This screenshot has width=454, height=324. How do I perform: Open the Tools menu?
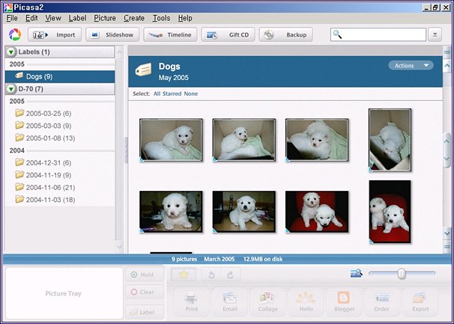pos(161,18)
